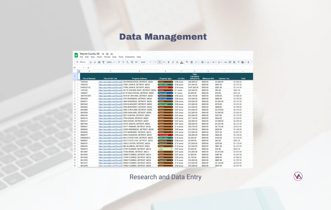331x210 pixels.
Task: Increase font size with plus button
Action: coord(164,62)
